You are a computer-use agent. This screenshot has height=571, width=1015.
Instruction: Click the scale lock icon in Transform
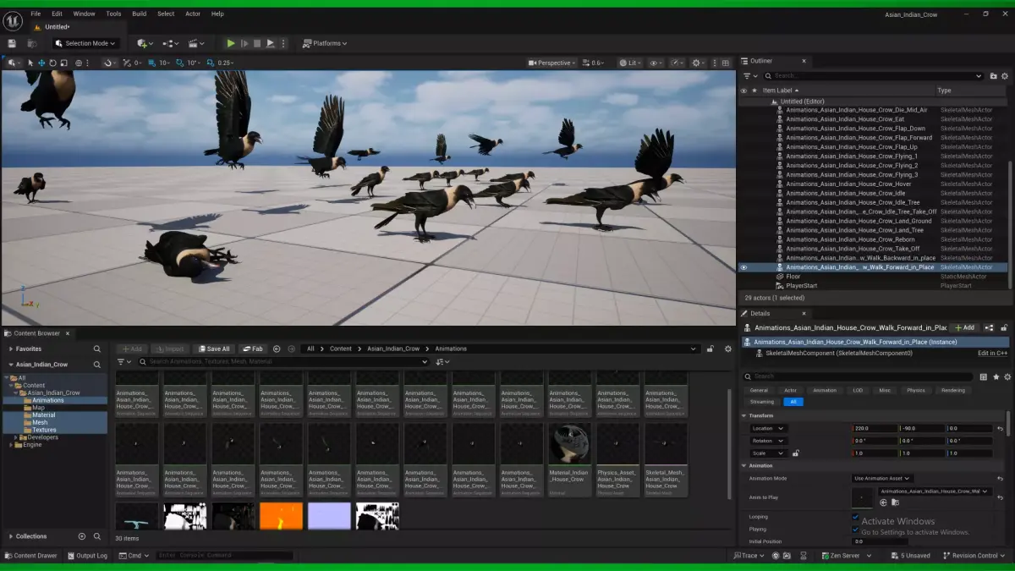coord(795,453)
